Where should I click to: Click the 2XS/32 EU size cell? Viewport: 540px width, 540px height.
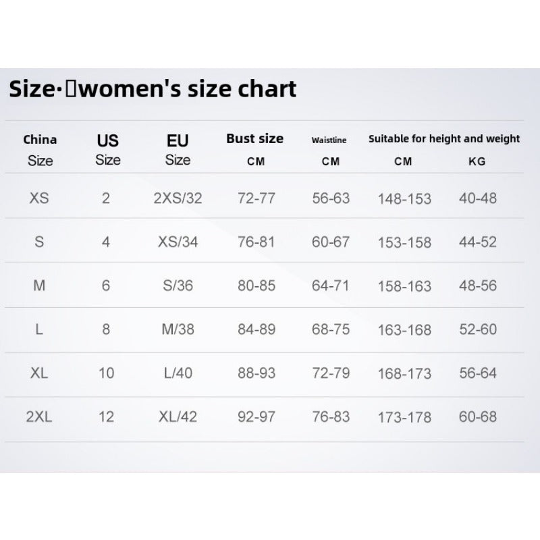point(178,198)
